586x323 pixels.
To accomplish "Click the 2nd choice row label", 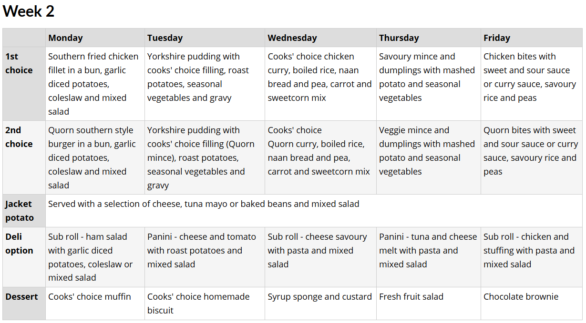I will tap(24, 157).
